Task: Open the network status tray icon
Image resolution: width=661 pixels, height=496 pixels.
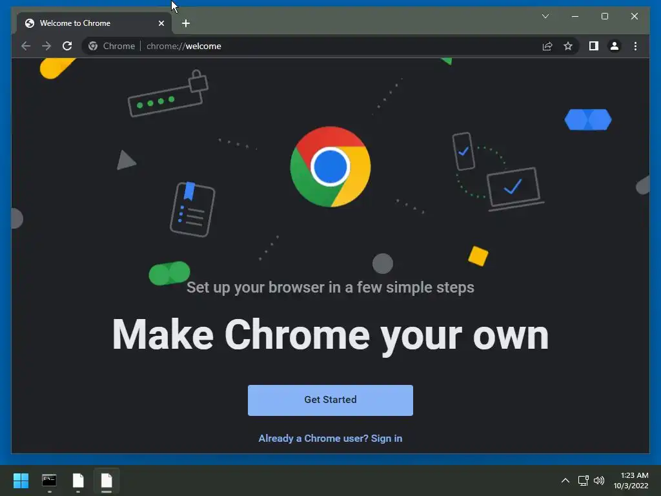Action: (583, 480)
